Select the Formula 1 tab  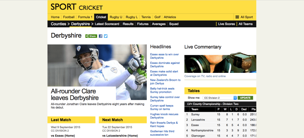(x=85, y=17)
